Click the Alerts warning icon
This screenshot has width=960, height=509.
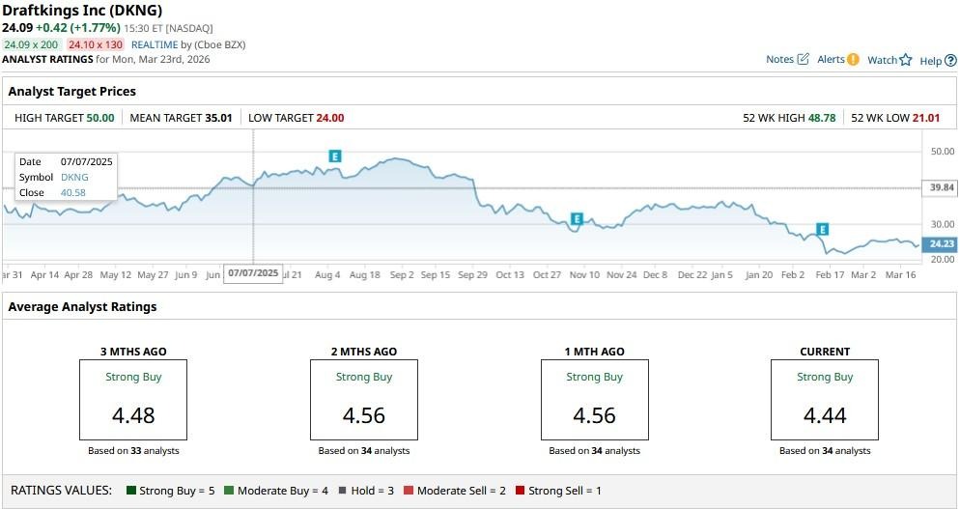(x=853, y=60)
